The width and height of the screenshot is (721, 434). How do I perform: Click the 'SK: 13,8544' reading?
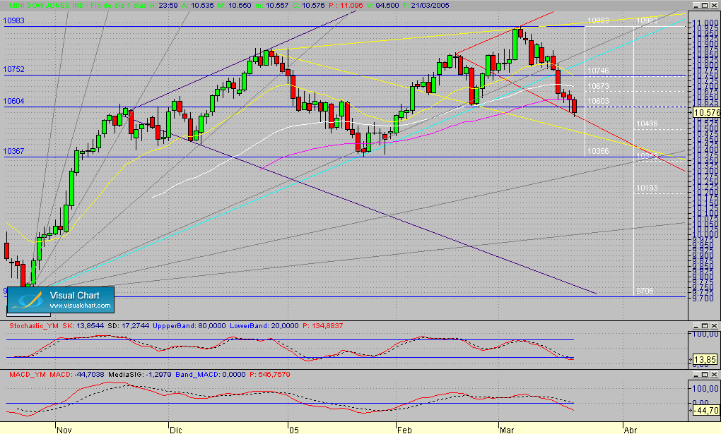83,325
